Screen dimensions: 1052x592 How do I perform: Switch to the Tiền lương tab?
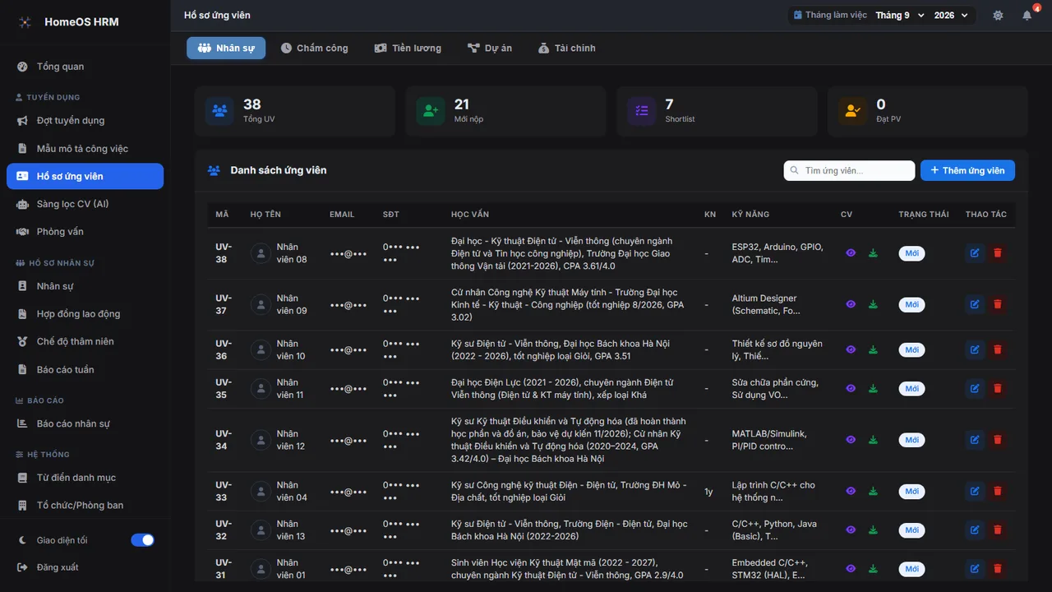coord(408,49)
